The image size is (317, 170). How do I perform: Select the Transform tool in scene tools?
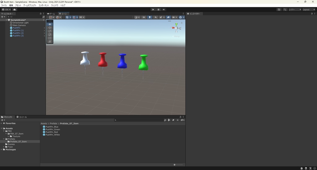click(x=50, y=41)
